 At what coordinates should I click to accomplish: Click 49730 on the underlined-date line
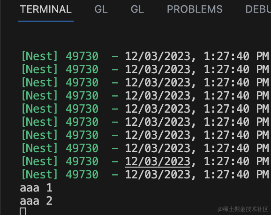(82, 161)
